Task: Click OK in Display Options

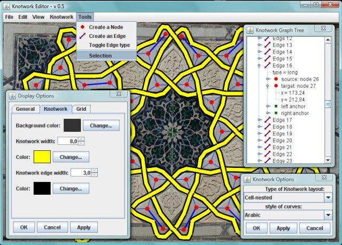Action: pos(24,227)
